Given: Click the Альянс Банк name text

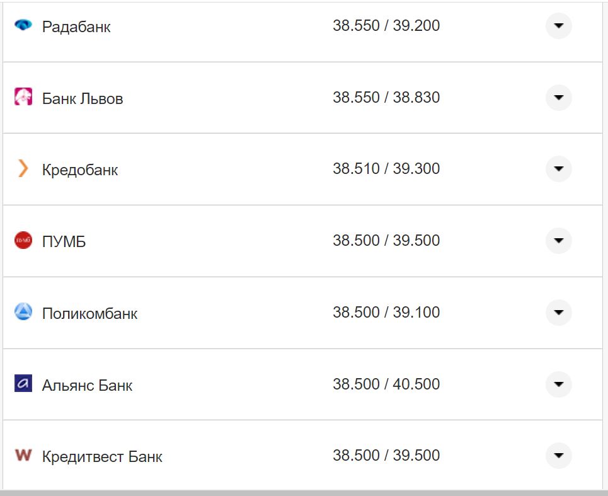Looking at the screenshot, I should tap(87, 385).
